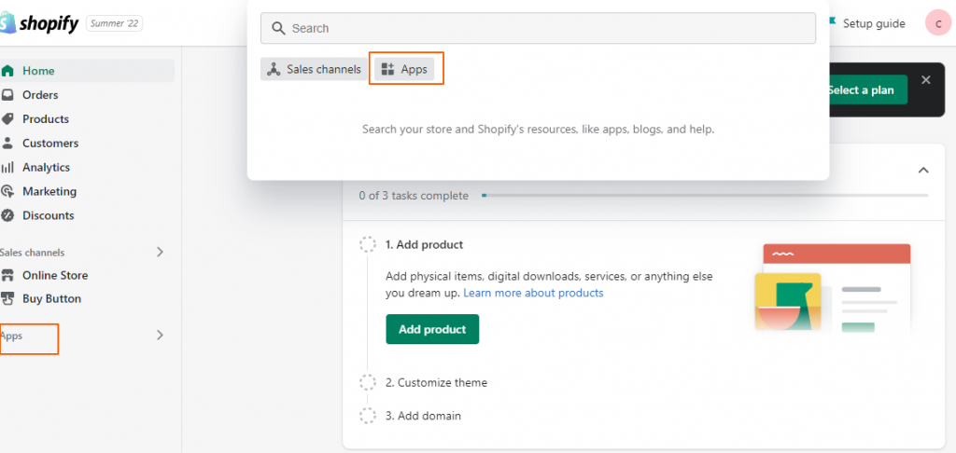Click the Apps sidebar heading

(x=11, y=336)
